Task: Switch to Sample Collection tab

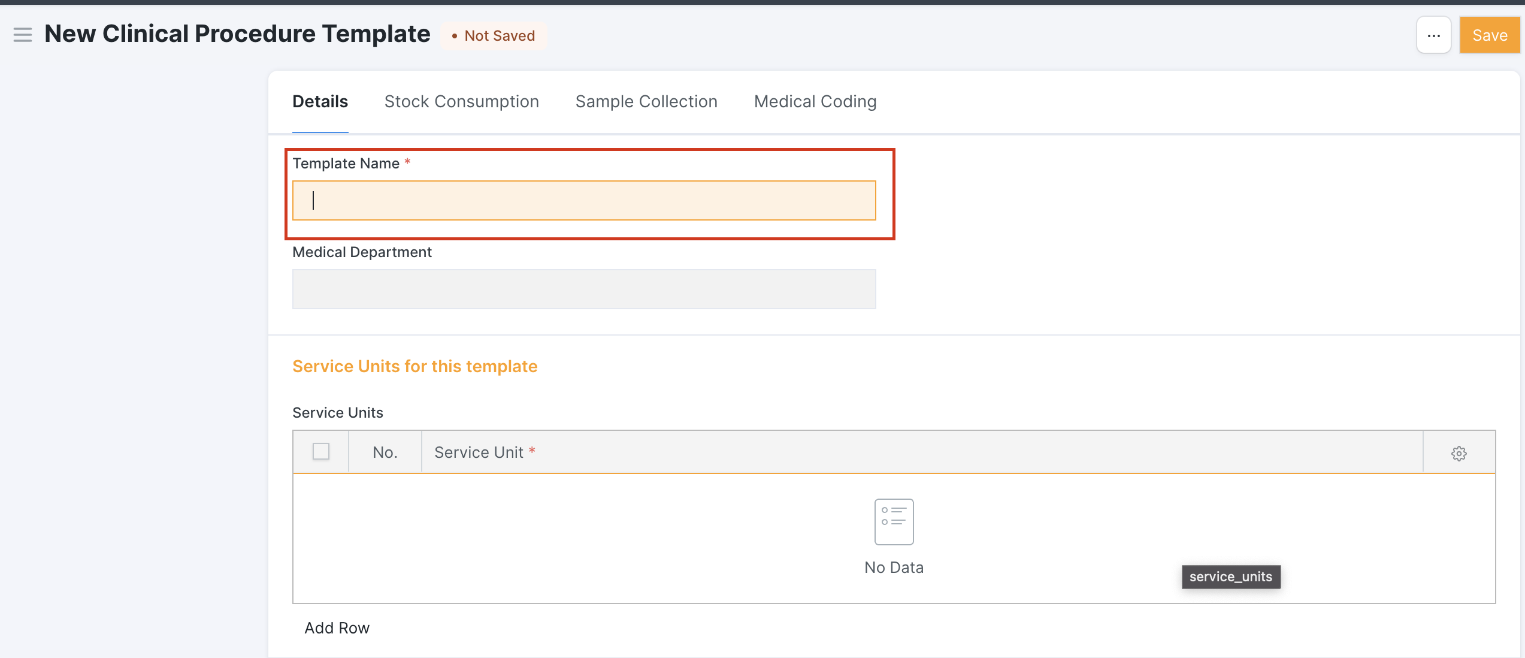Action: (647, 101)
